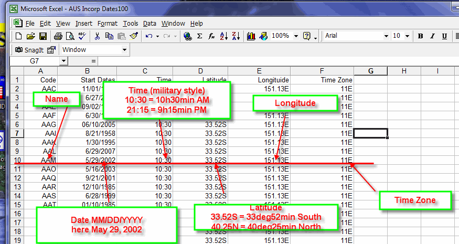The image size is (459, 244).
Task: Click the AutoSum sigma icon
Action: tap(199, 36)
